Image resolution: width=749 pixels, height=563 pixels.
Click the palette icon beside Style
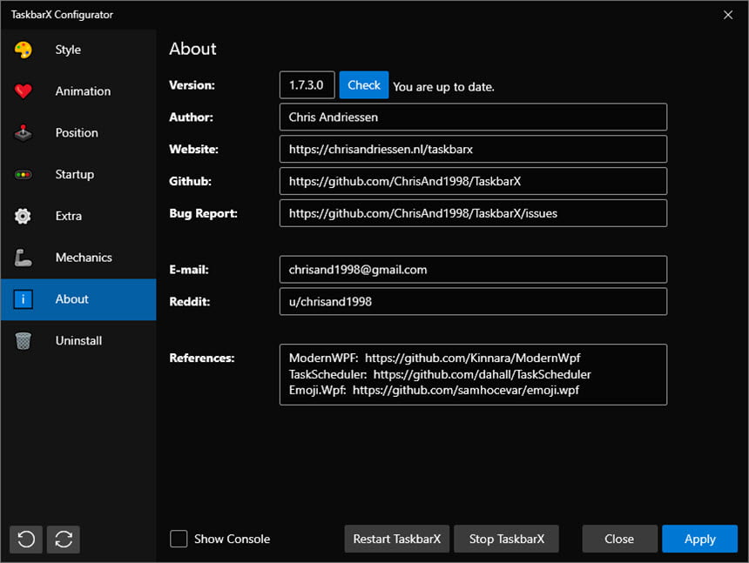point(23,50)
